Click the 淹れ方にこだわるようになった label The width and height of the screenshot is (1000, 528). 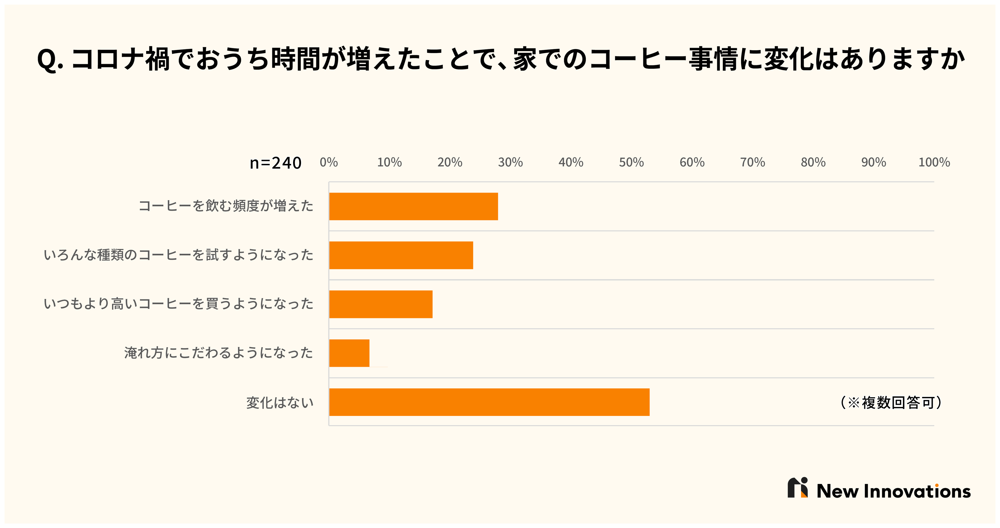(x=218, y=353)
